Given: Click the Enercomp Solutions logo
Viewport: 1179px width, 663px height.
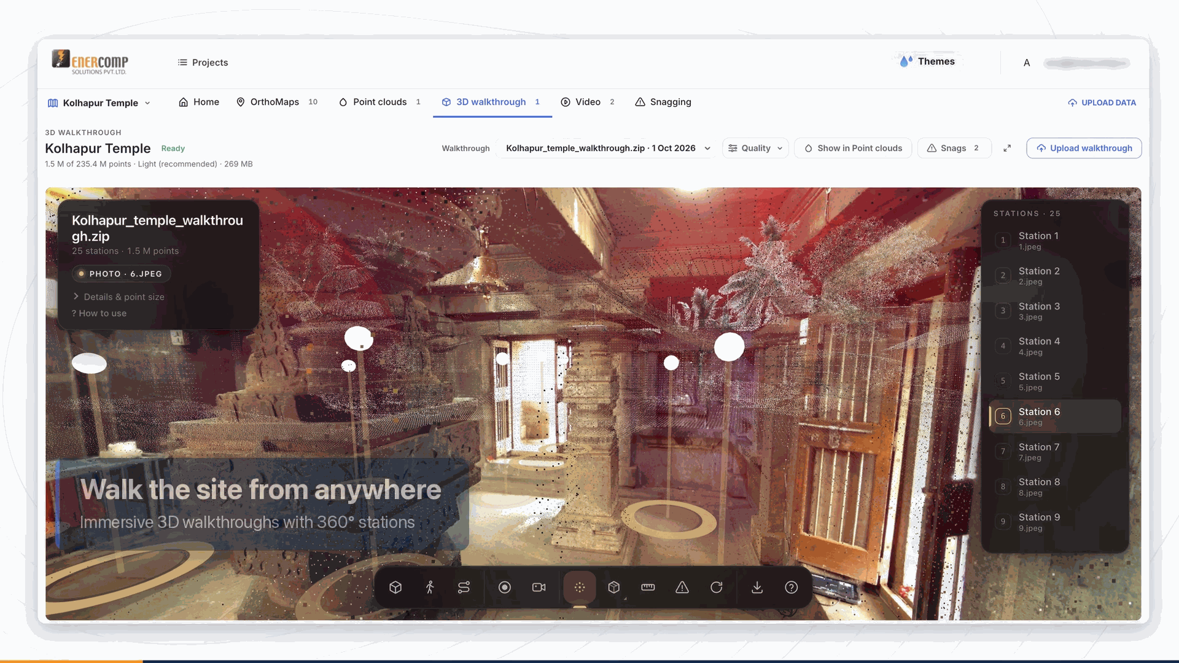Looking at the screenshot, I should (90, 62).
